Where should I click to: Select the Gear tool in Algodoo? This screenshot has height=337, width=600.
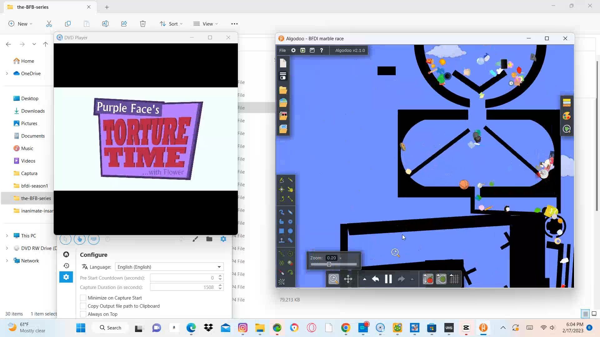[290, 222]
